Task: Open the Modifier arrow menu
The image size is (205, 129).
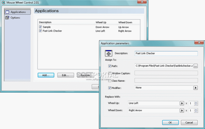Action: pyautogui.click(x=195, y=88)
